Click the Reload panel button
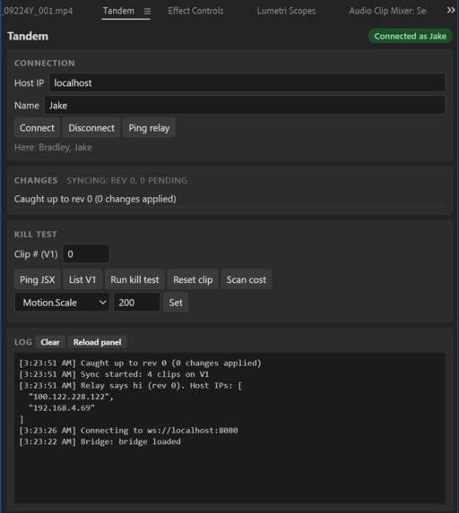 pos(97,342)
